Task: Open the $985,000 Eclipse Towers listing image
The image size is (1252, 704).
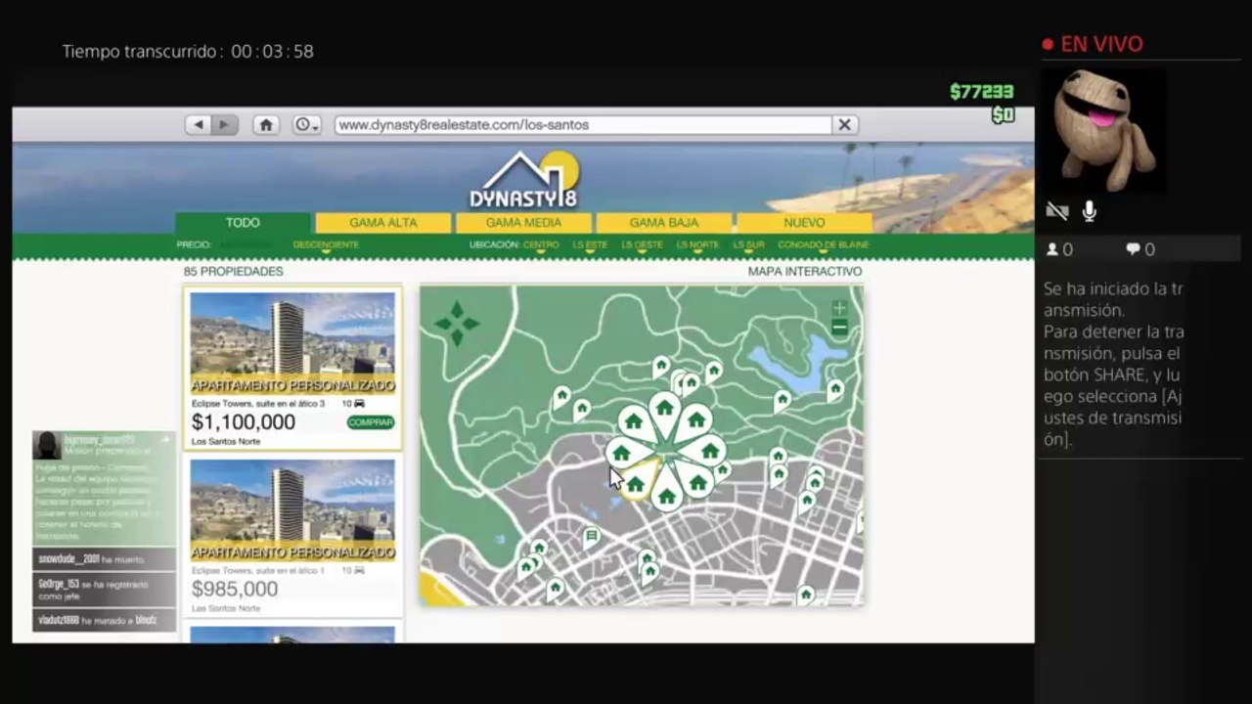Action: 292,510
